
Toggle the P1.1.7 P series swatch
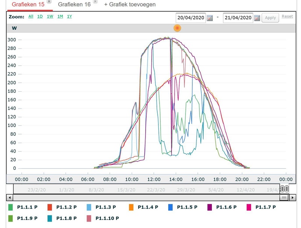[x=249, y=207]
